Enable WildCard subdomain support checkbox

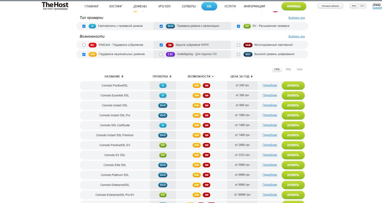[x=84, y=45]
